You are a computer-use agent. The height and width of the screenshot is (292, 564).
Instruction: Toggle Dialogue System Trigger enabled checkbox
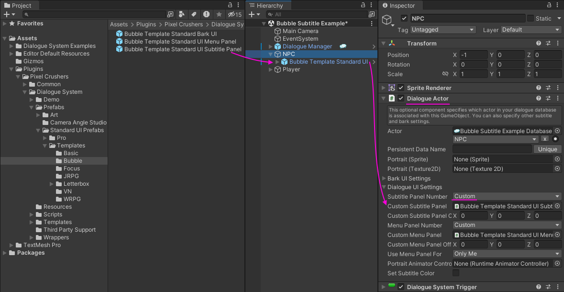(401, 287)
